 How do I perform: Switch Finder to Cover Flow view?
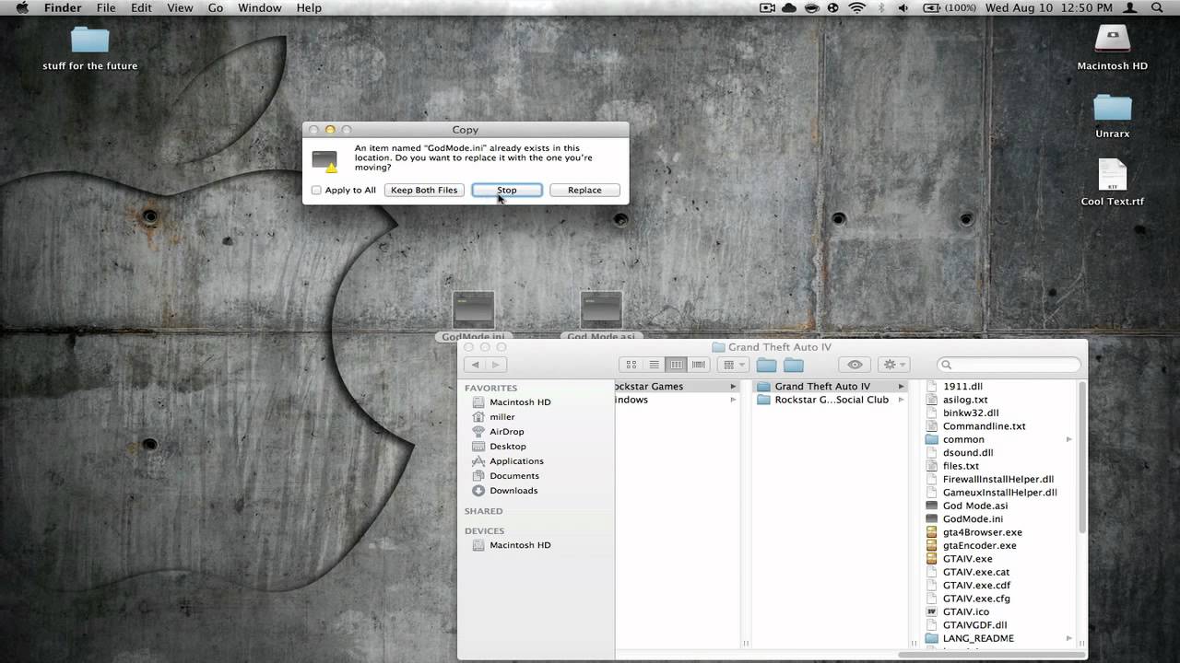[x=699, y=365]
